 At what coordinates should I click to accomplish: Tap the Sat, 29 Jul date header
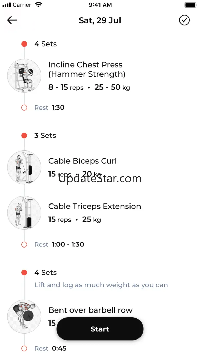coord(100,20)
